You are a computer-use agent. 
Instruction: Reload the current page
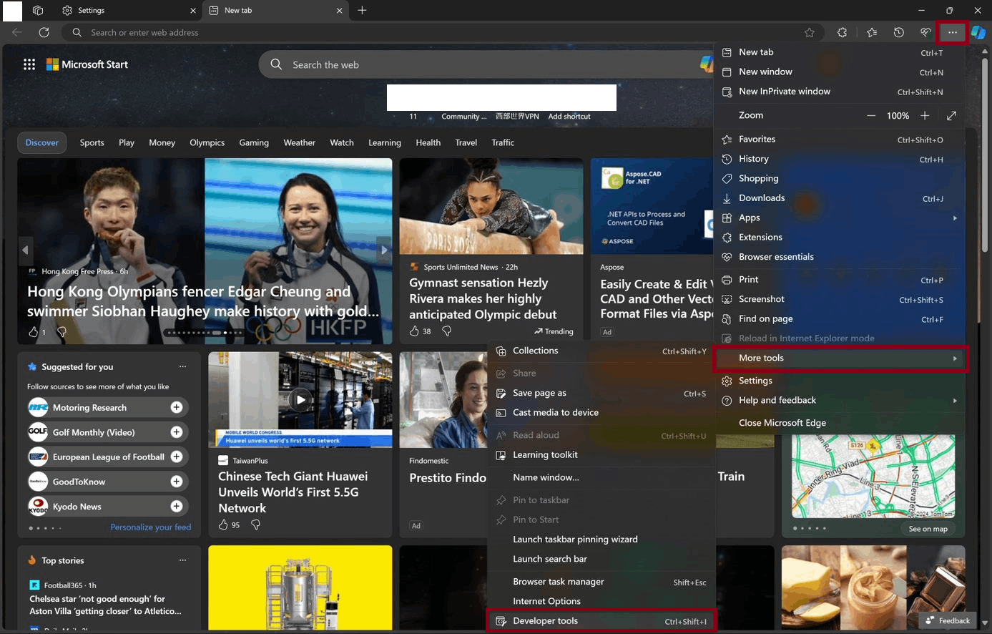pos(44,32)
